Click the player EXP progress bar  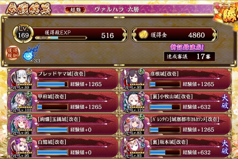[61, 38]
